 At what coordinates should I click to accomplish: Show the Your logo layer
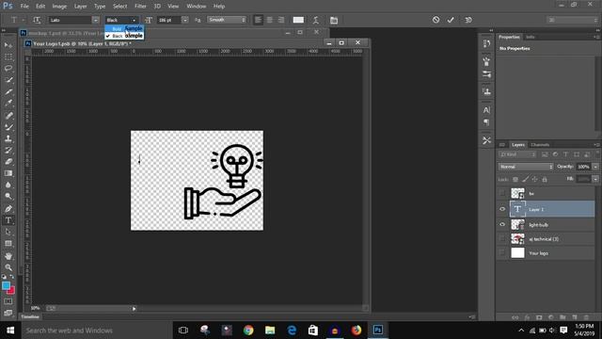(501, 253)
